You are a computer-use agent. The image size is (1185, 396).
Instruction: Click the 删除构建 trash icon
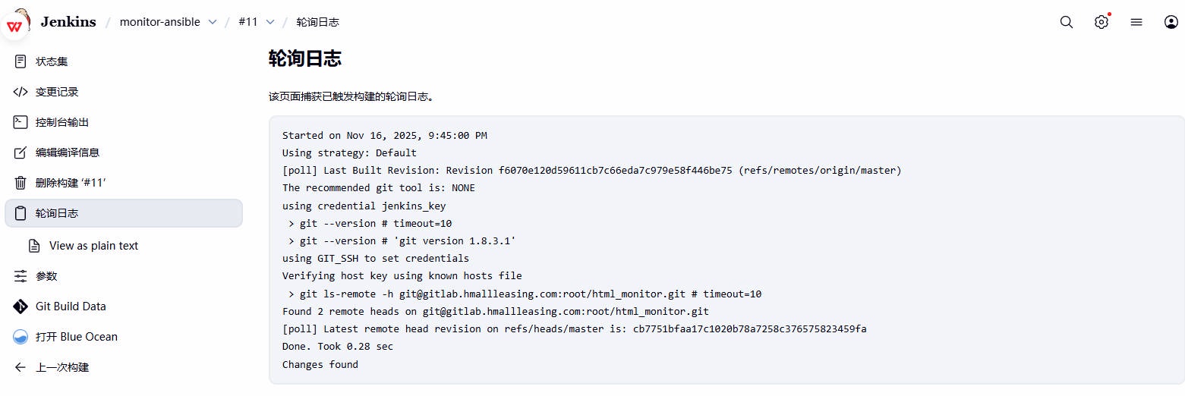[x=20, y=183]
